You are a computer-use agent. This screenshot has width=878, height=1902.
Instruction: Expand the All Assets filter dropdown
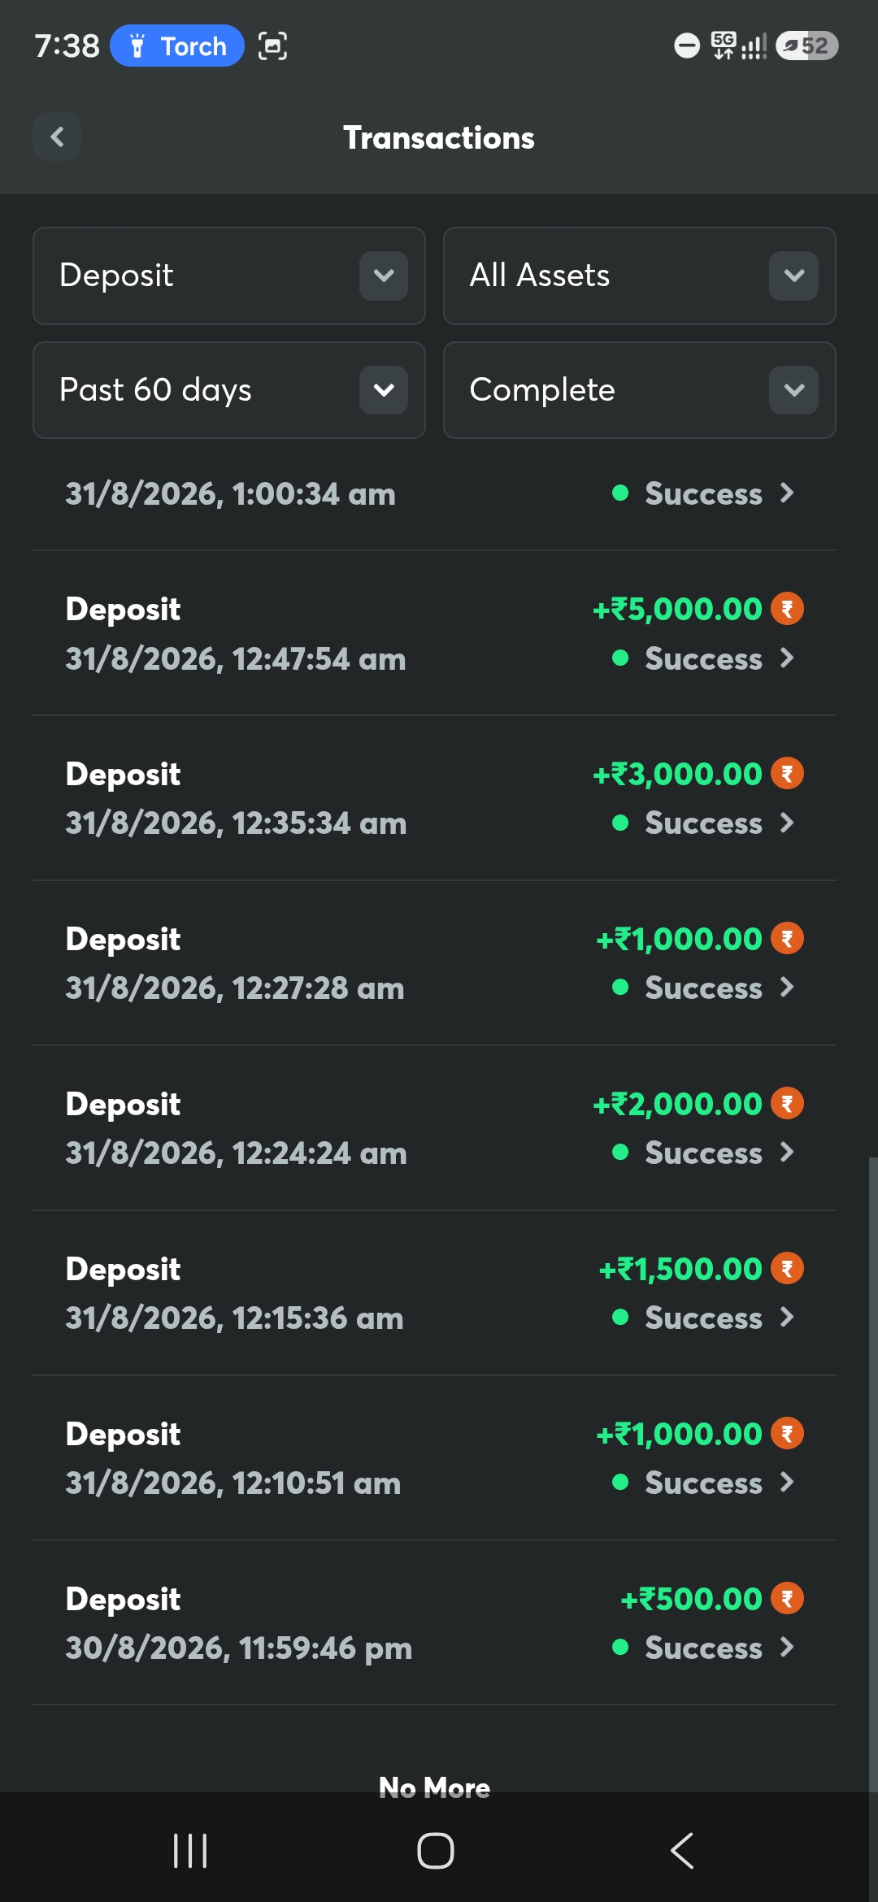[640, 276]
